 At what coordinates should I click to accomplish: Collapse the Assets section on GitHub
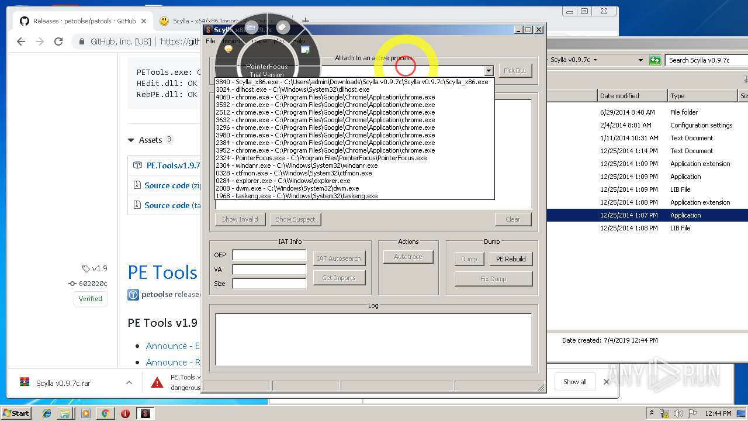[131, 140]
